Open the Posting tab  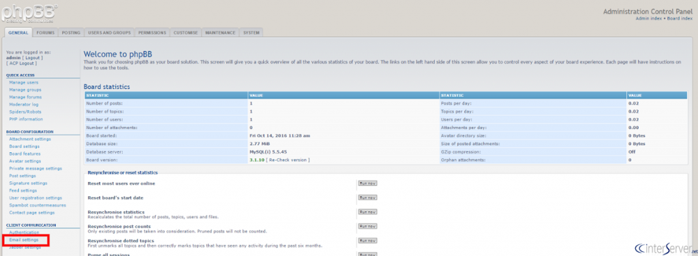[71, 33]
